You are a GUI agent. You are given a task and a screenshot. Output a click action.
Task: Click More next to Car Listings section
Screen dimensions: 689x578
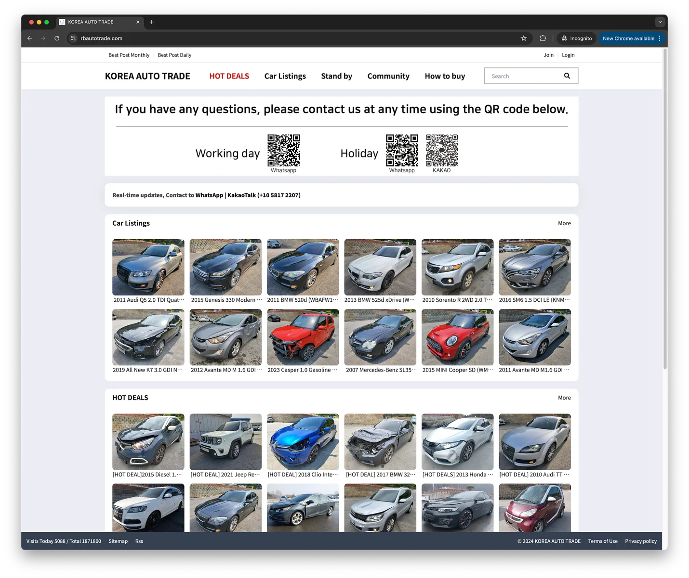(564, 223)
